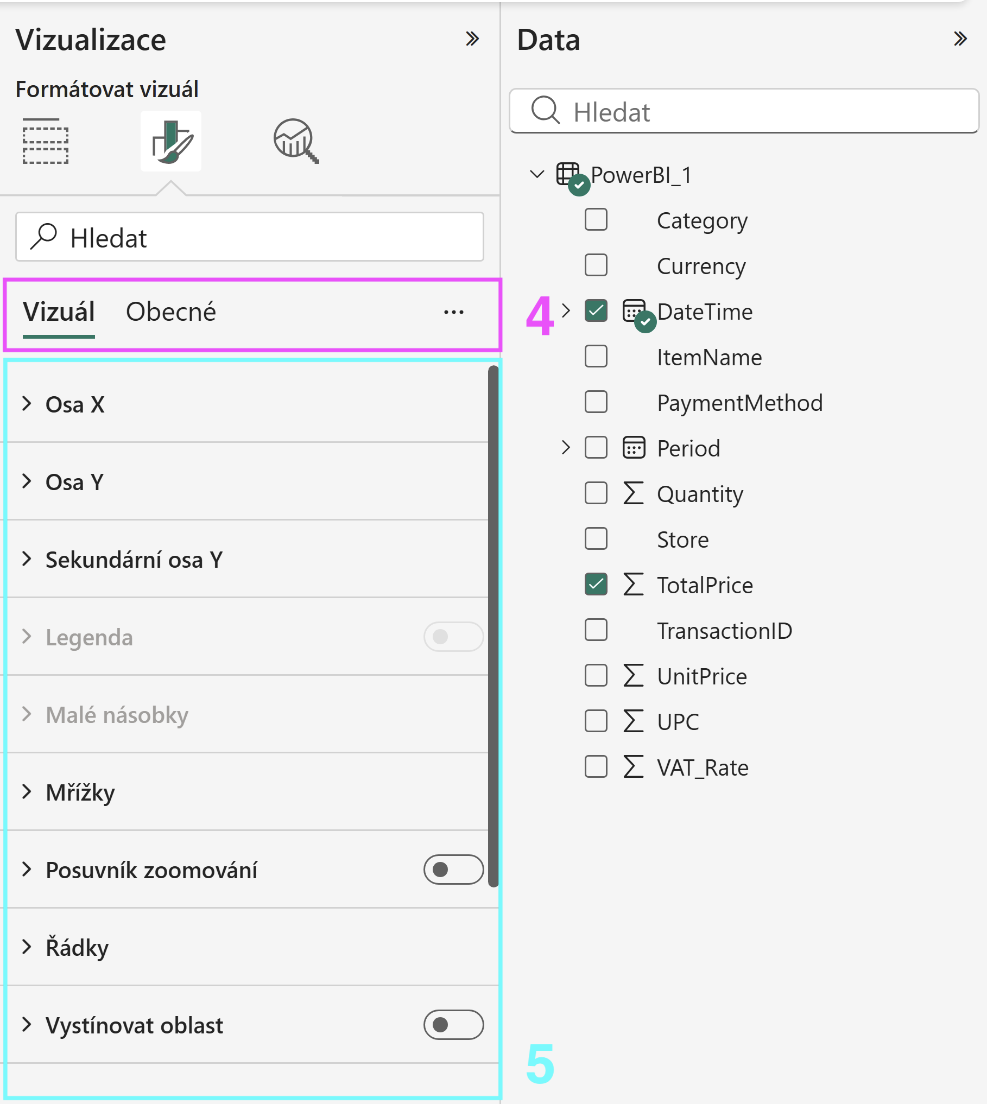
Task: Enable the Posuvník zoomování toggle
Action: click(454, 870)
